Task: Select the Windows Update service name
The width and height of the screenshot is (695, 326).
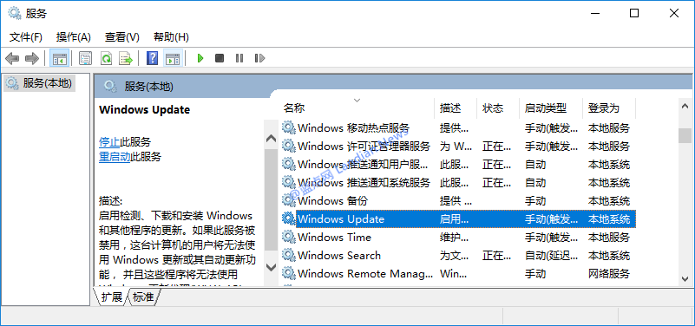Action: click(x=341, y=218)
